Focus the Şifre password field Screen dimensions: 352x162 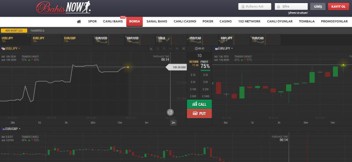click(291, 7)
